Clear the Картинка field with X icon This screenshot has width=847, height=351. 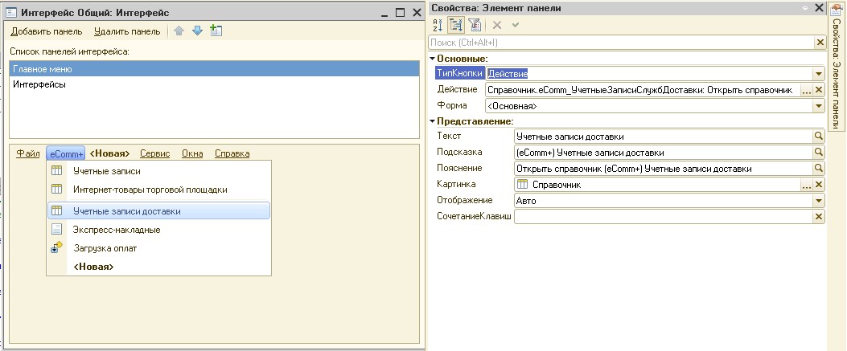pos(819,185)
